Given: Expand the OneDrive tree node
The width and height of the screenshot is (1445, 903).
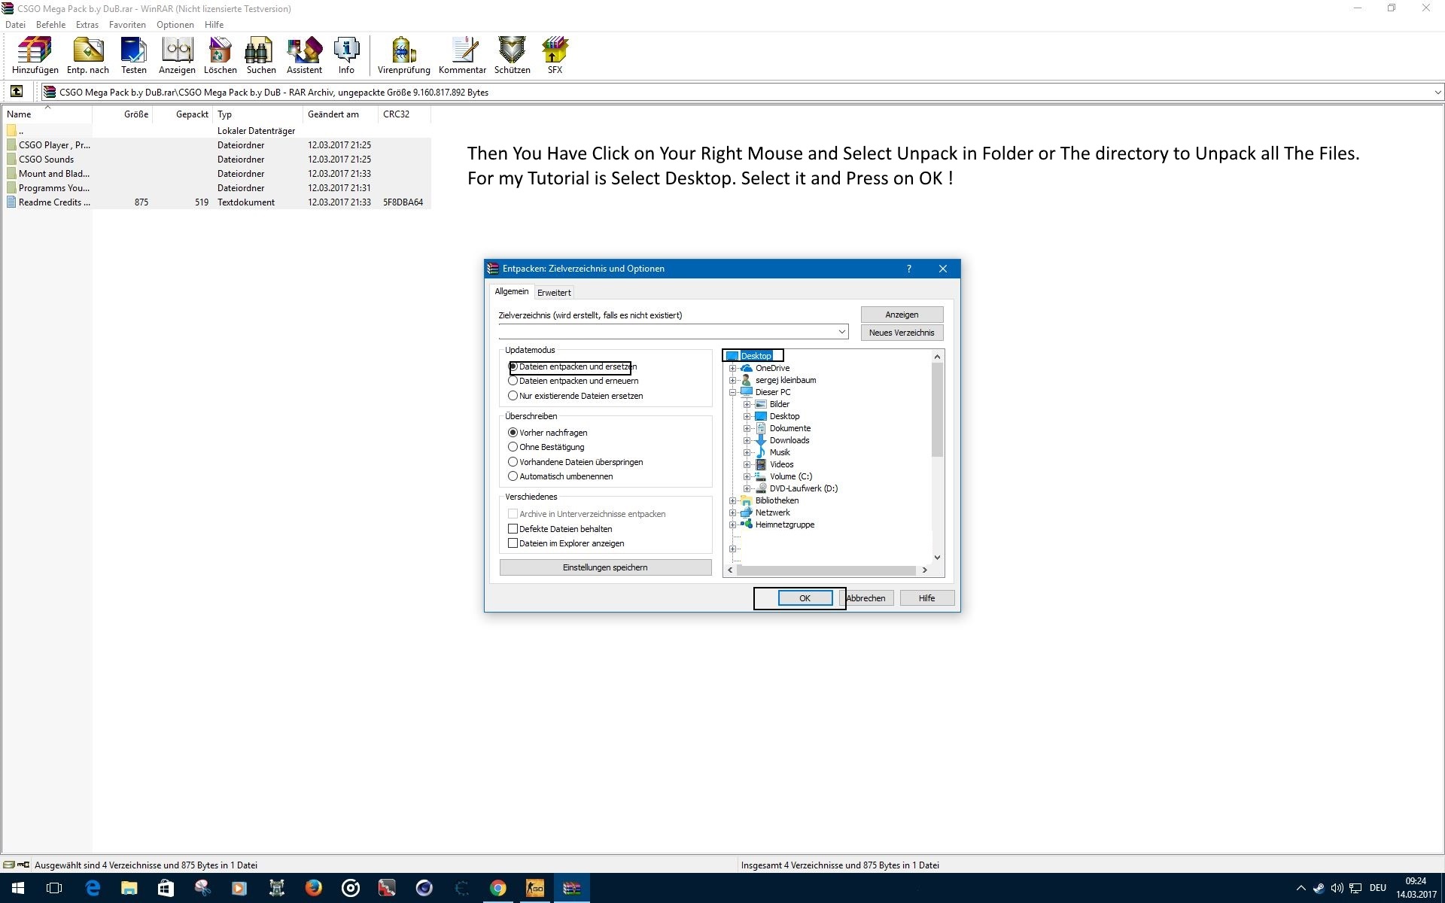Looking at the screenshot, I should pos(732,368).
